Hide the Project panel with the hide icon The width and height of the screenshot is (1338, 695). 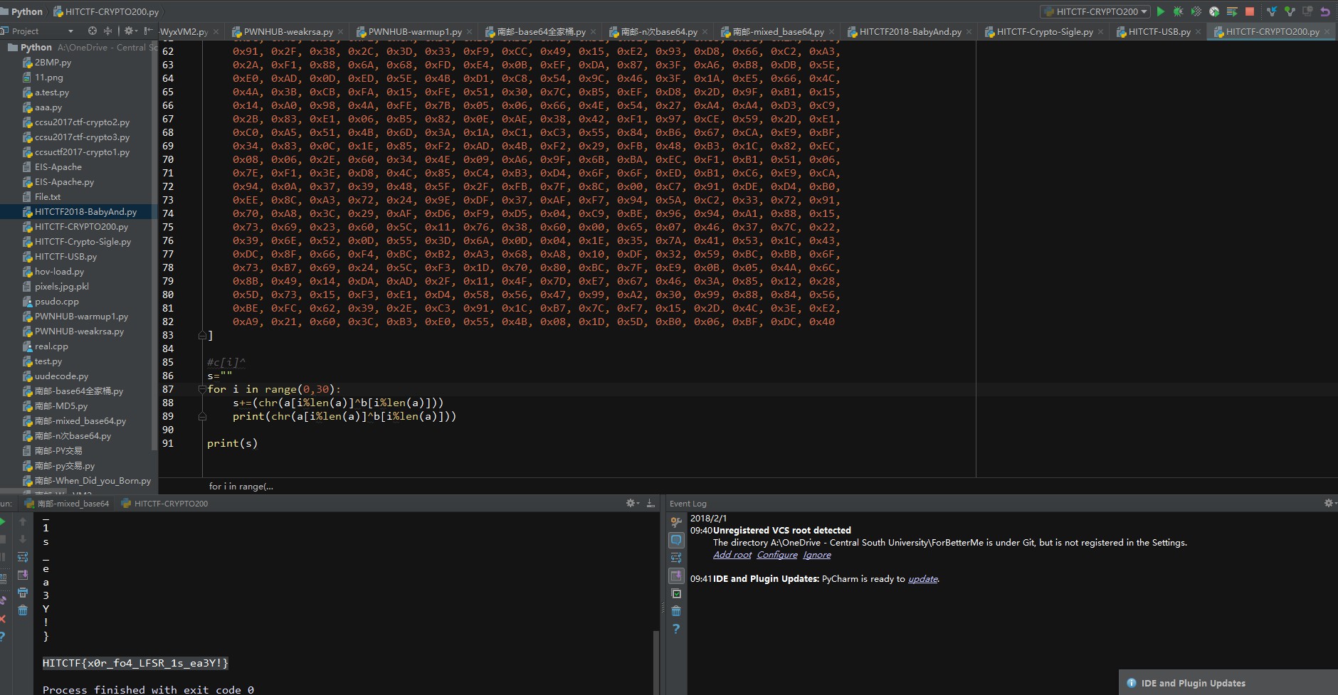148,31
